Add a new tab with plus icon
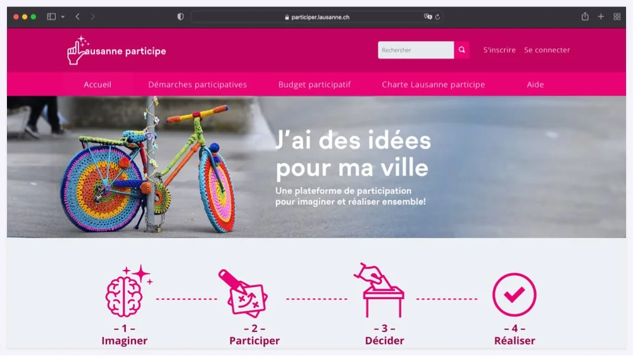The height and width of the screenshot is (356, 633). (601, 16)
